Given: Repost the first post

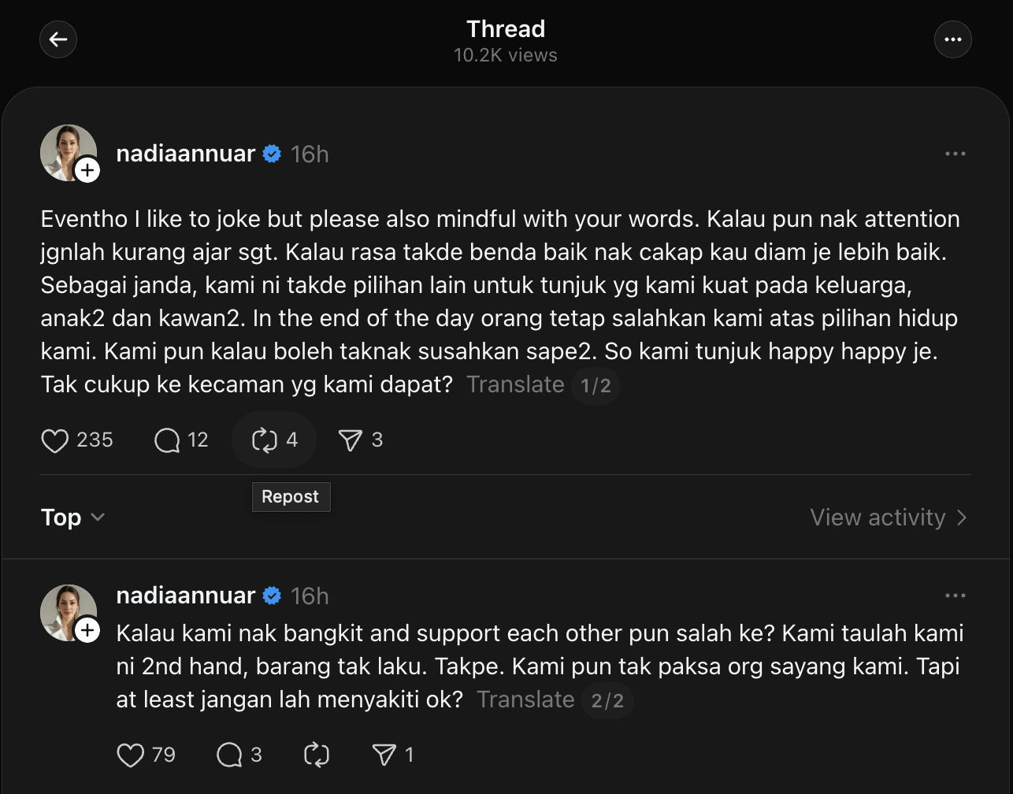Looking at the screenshot, I should pos(265,440).
